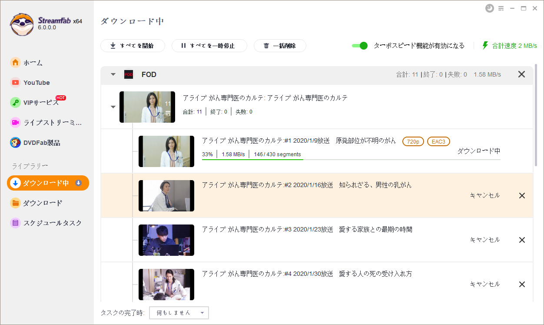Remove episode #2 with the X icon
544x325 pixels.
[x=522, y=196]
